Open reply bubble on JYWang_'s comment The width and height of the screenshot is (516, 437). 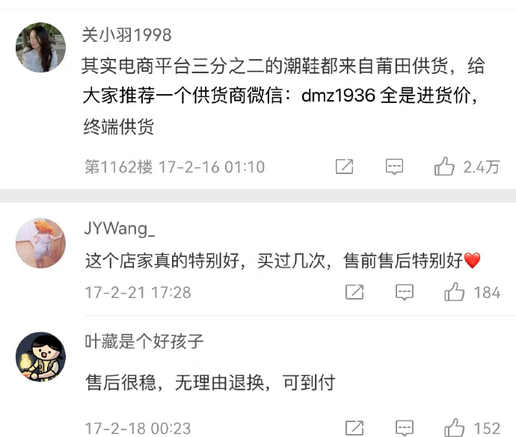(404, 292)
